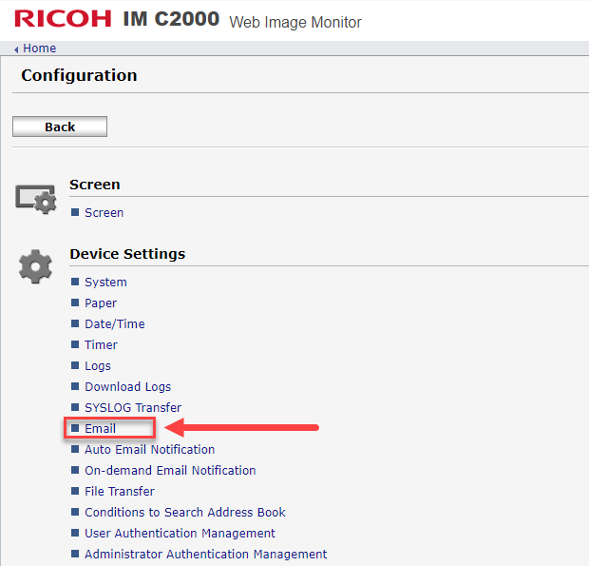Viewport: 589px width, 566px height.
Task: Go to the Home breadcrumb link
Action: 40,49
